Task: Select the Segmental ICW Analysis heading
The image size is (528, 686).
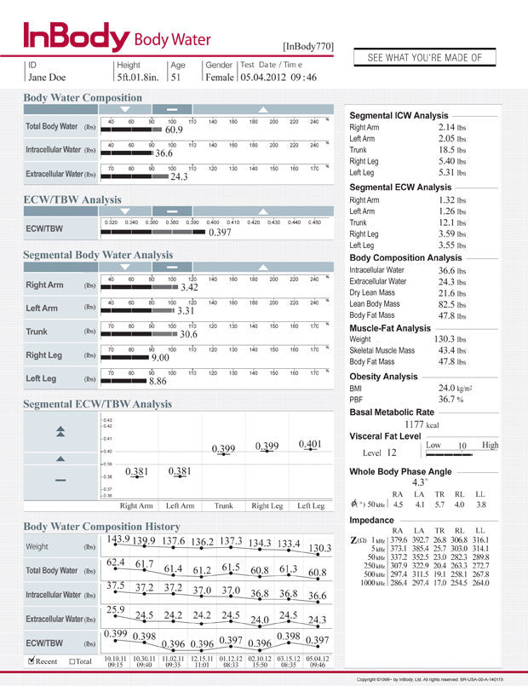Action: (399, 115)
